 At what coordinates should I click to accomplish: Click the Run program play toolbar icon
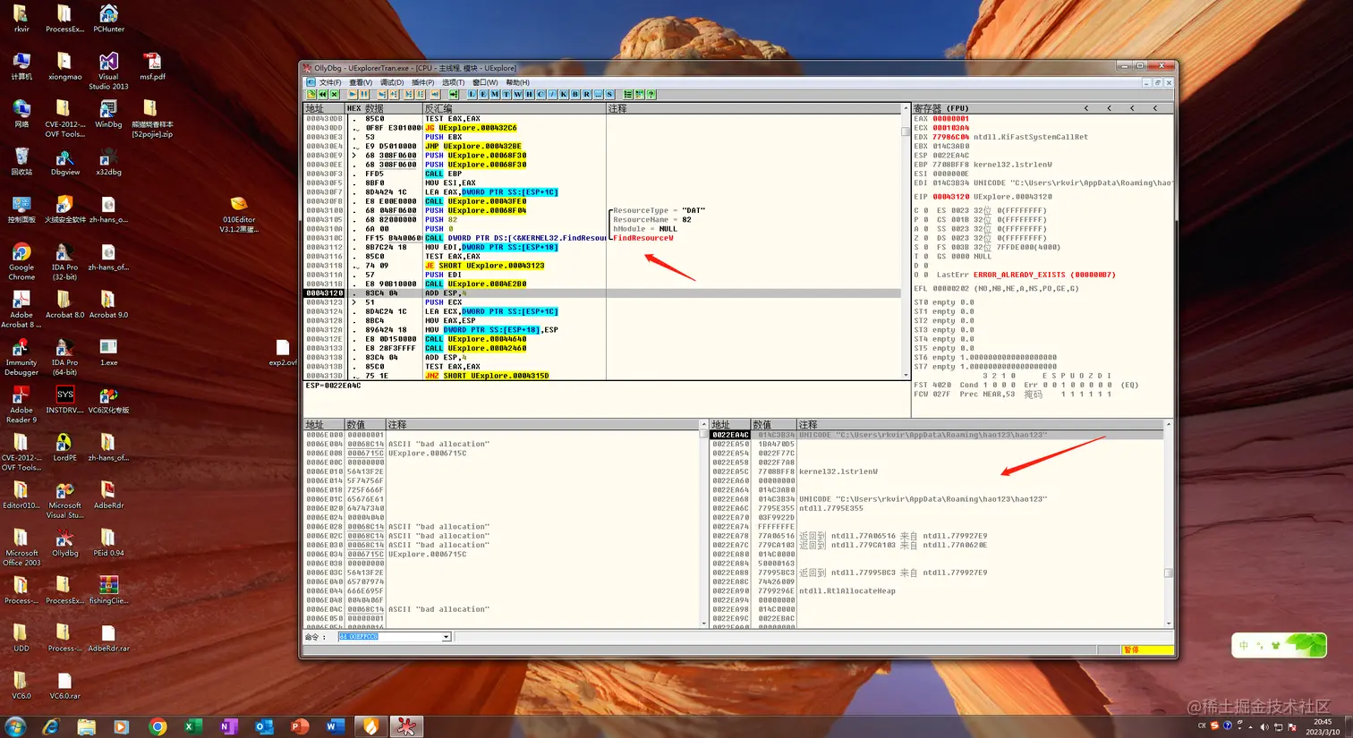pos(353,94)
